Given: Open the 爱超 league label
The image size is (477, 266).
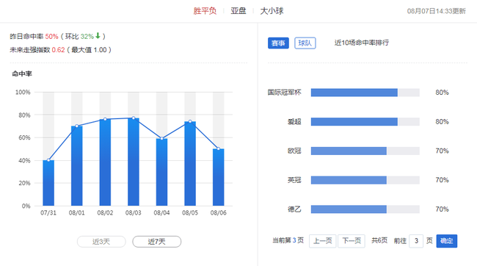Looking at the screenshot, I should (294, 121).
